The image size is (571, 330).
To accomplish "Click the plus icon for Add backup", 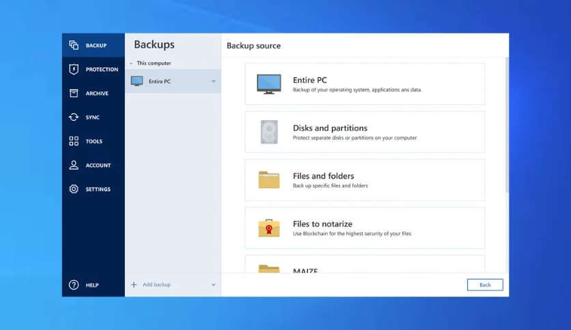I will (134, 284).
